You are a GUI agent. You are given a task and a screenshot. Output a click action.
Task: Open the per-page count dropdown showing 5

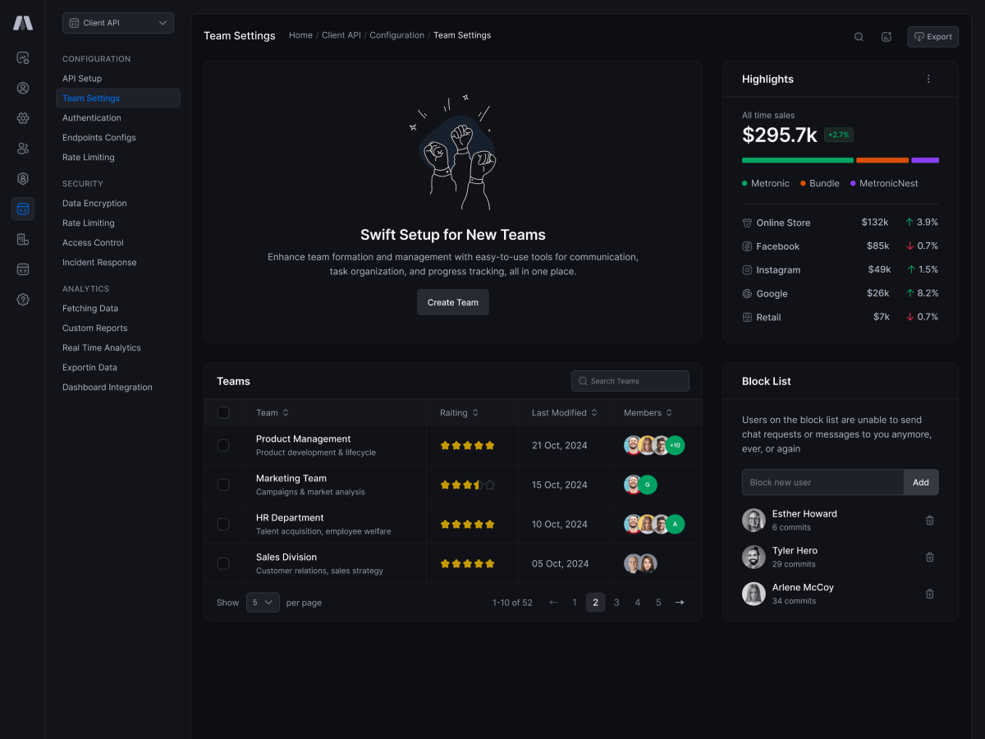pyautogui.click(x=263, y=602)
